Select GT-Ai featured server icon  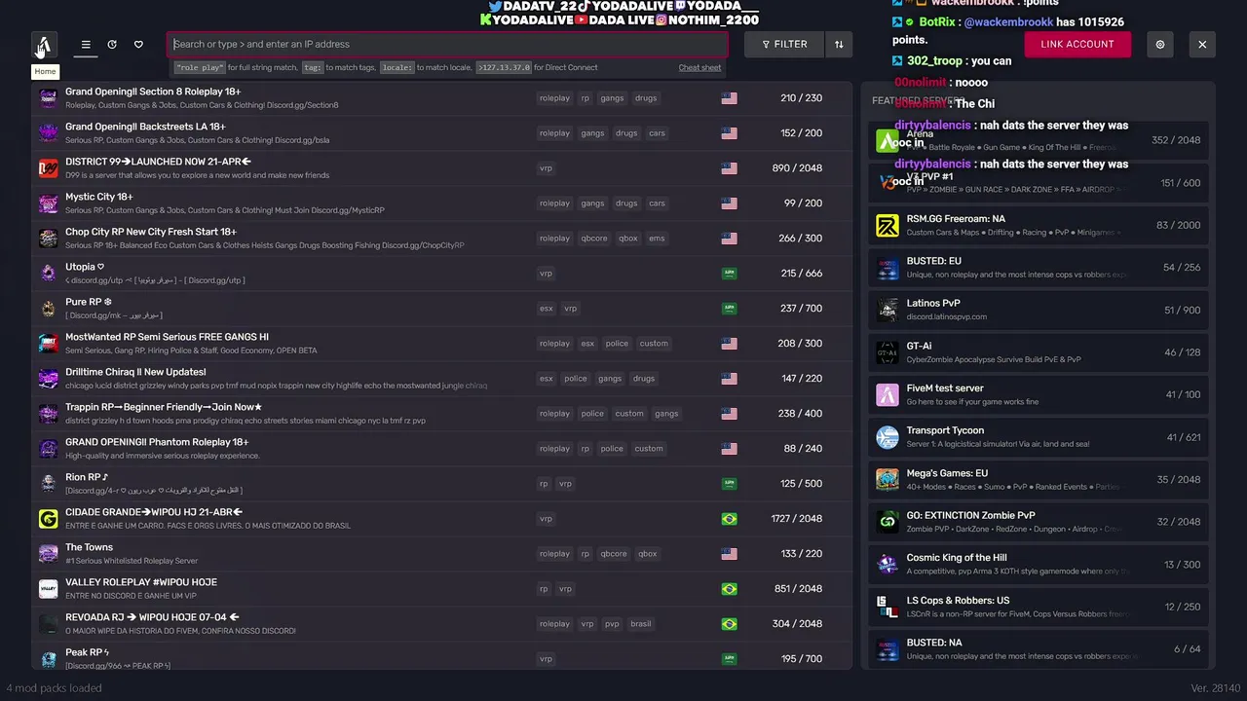888,352
